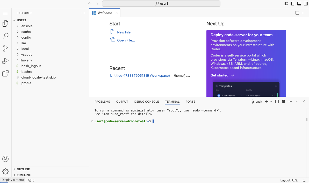
Task: Click the Templates preview thumbnail
Action: 246,89
